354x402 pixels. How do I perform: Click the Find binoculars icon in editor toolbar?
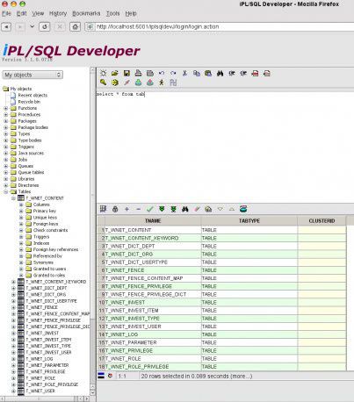pyautogui.click(x=220, y=73)
